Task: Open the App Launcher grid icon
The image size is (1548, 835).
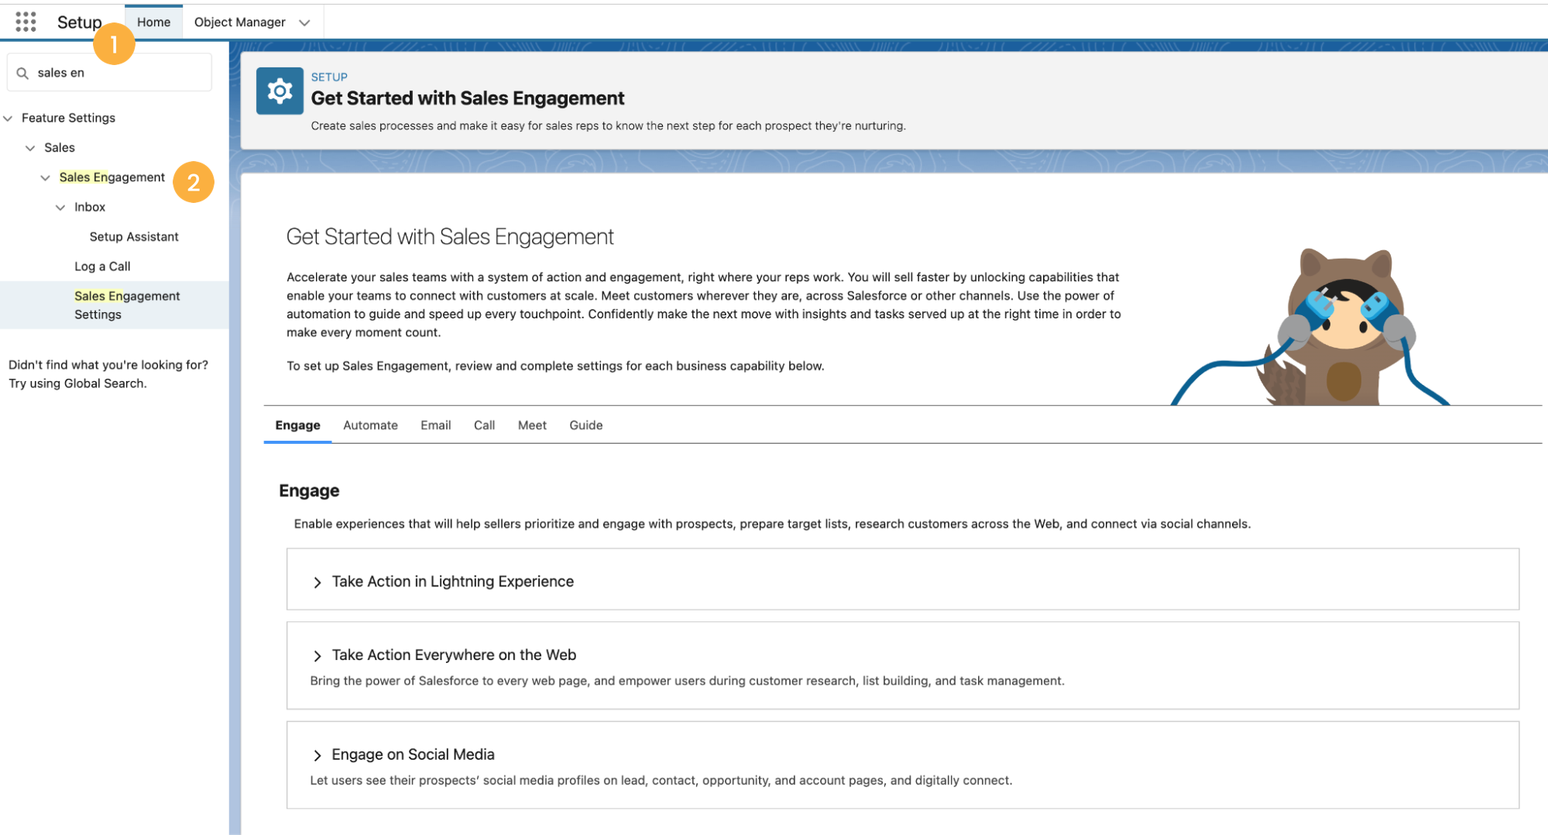Action: (x=26, y=22)
